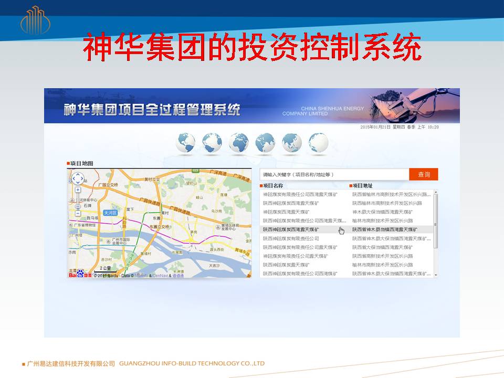Click the project list scrollbar thumb
The width and height of the screenshot is (504, 378).
pyautogui.click(x=436, y=221)
